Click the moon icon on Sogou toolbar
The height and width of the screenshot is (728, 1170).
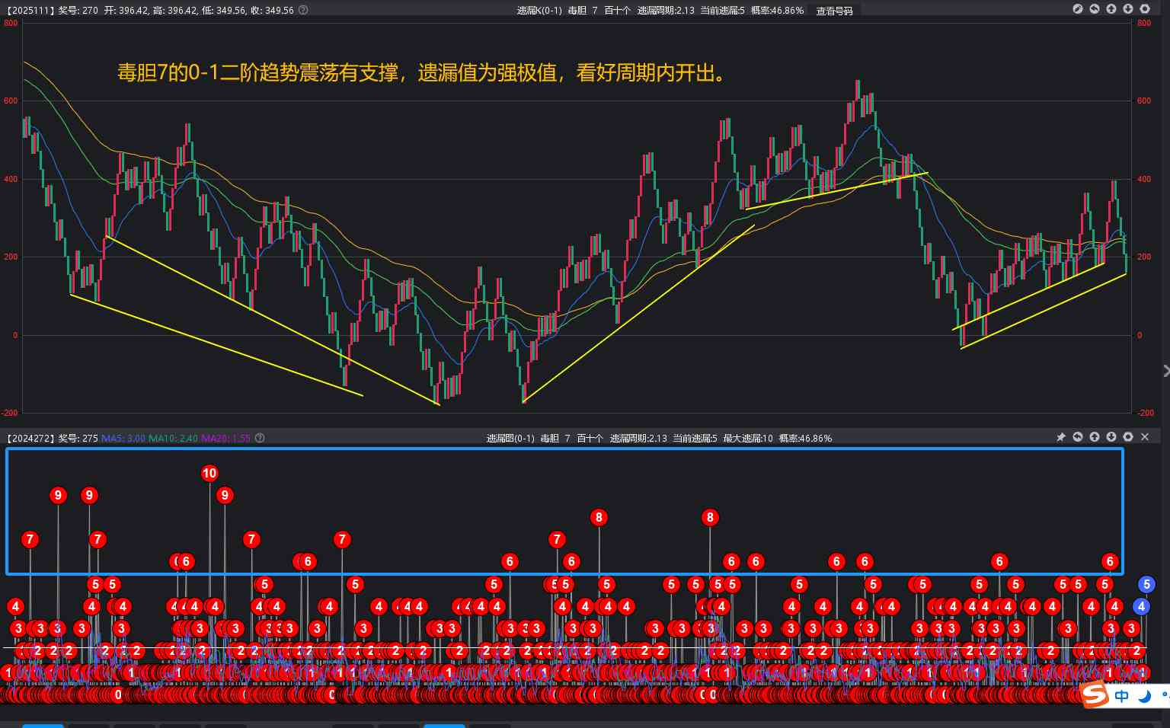click(1144, 696)
